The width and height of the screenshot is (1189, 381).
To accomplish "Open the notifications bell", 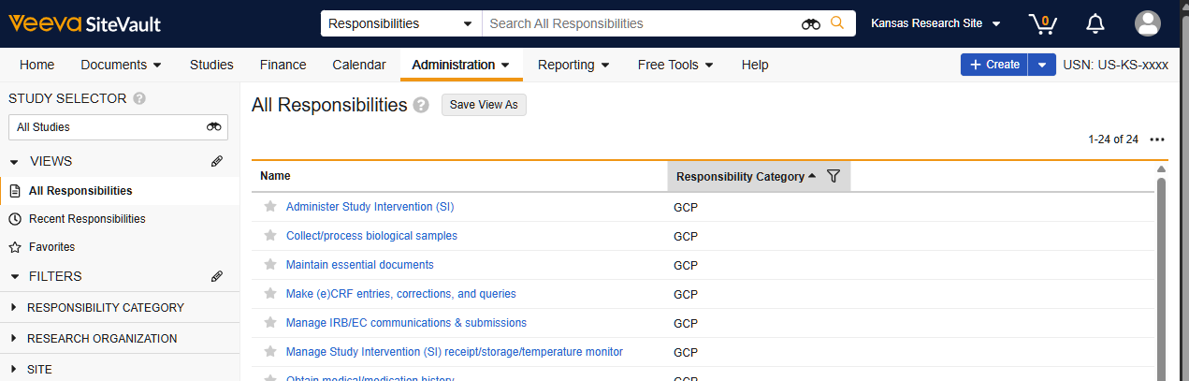I will tap(1095, 23).
